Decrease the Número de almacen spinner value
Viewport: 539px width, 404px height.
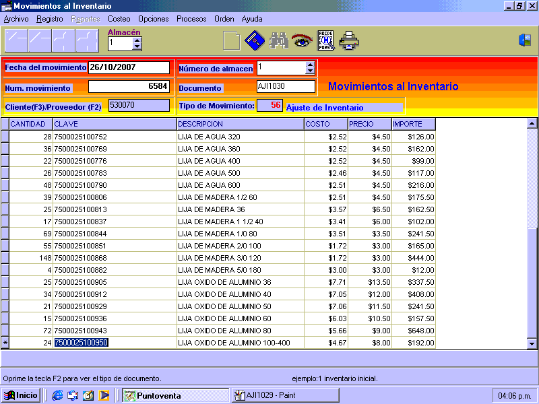tap(310, 71)
